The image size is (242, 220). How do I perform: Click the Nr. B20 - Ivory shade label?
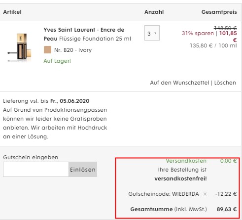click(73, 50)
